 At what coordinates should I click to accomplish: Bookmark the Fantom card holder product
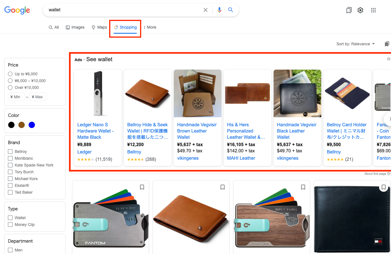coord(142,187)
